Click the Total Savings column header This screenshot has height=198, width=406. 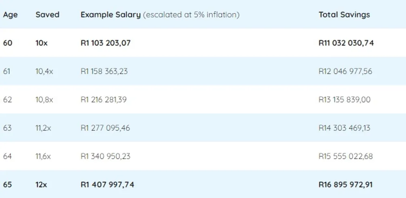(x=344, y=15)
